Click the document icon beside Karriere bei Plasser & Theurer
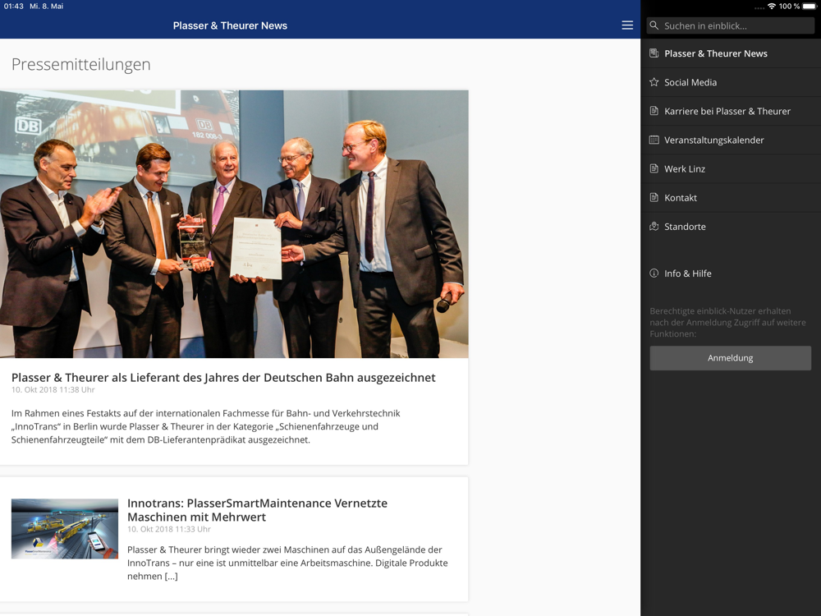 tap(654, 111)
